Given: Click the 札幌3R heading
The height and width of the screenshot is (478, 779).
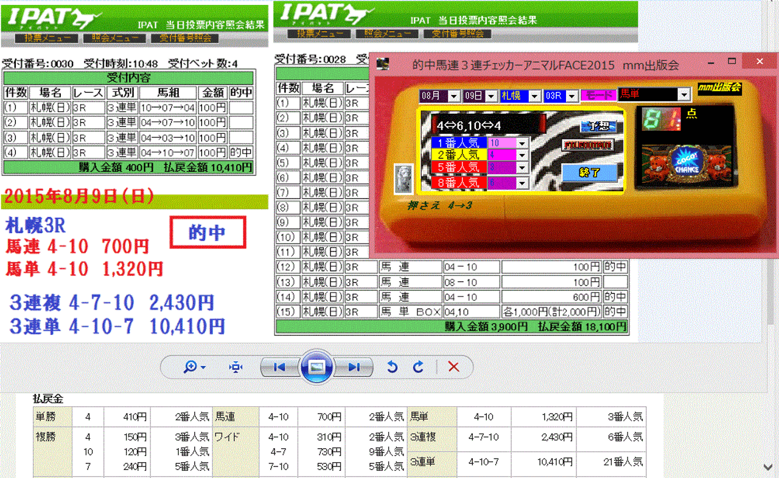Looking at the screenshot, I should (35, 225).
